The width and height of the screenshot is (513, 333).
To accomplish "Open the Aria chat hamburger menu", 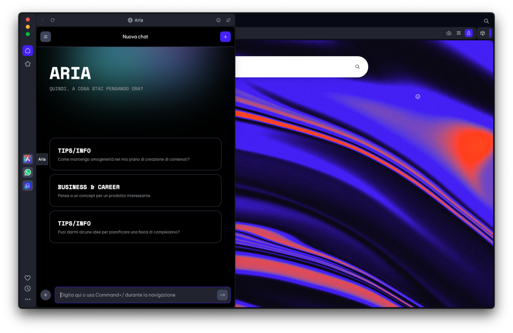I will [x=45, y=37].
